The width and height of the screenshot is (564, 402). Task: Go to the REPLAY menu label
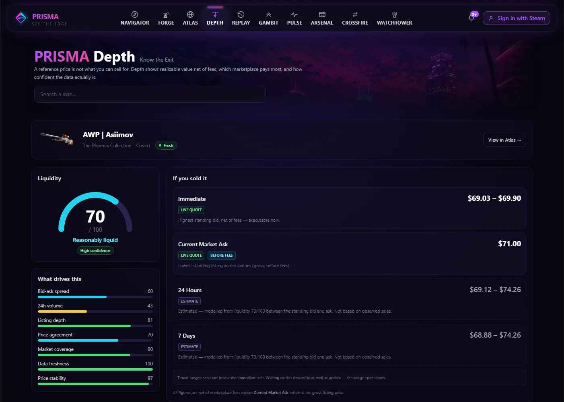tap(241, 23)
